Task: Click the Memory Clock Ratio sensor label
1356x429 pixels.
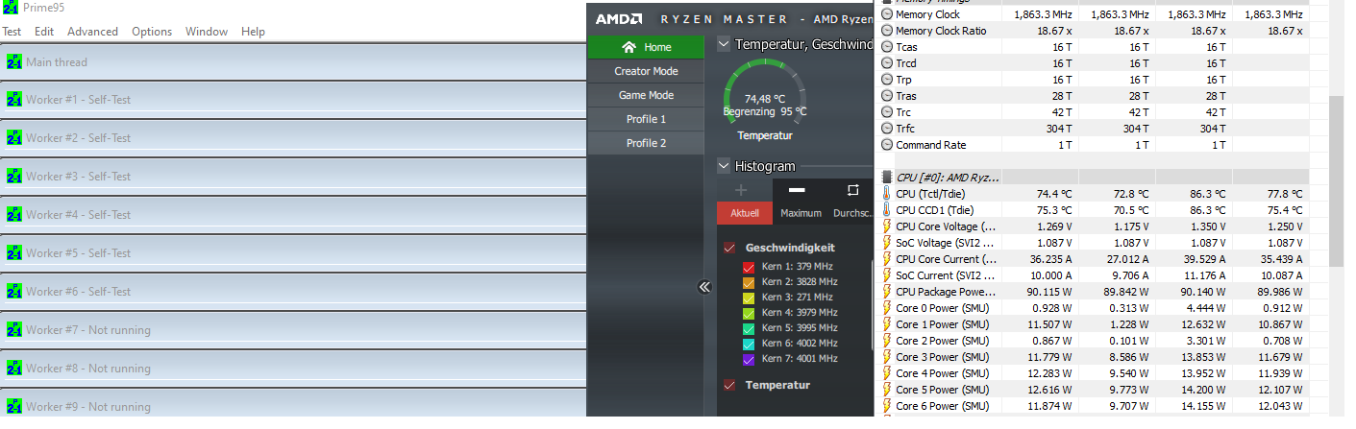Action: [x=940, y=31]
